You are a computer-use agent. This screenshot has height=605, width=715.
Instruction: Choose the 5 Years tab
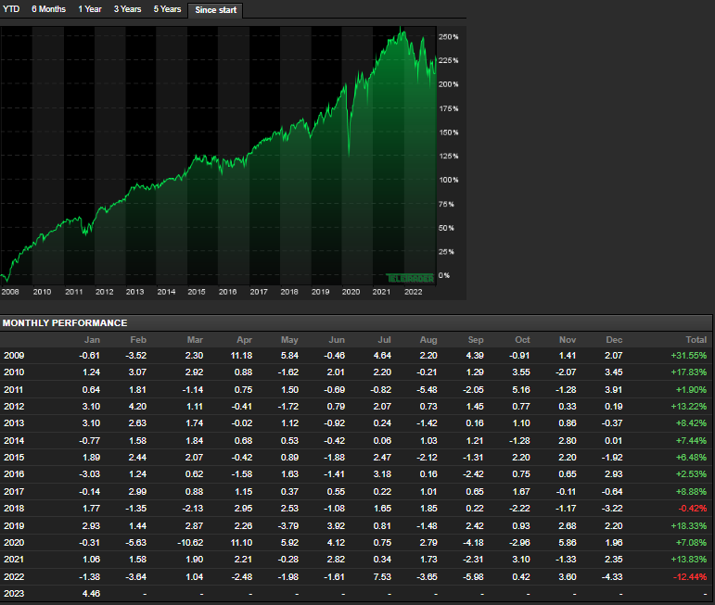[x=168, y=9]
